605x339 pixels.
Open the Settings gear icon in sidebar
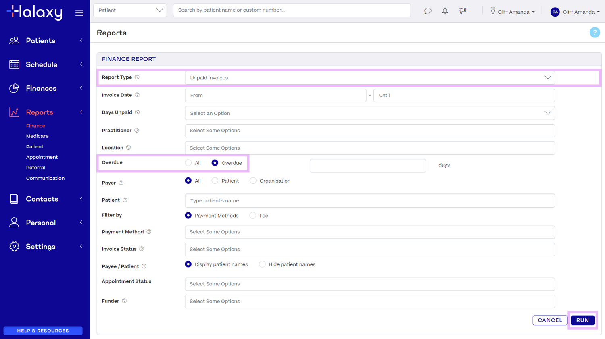coord(14,246)
